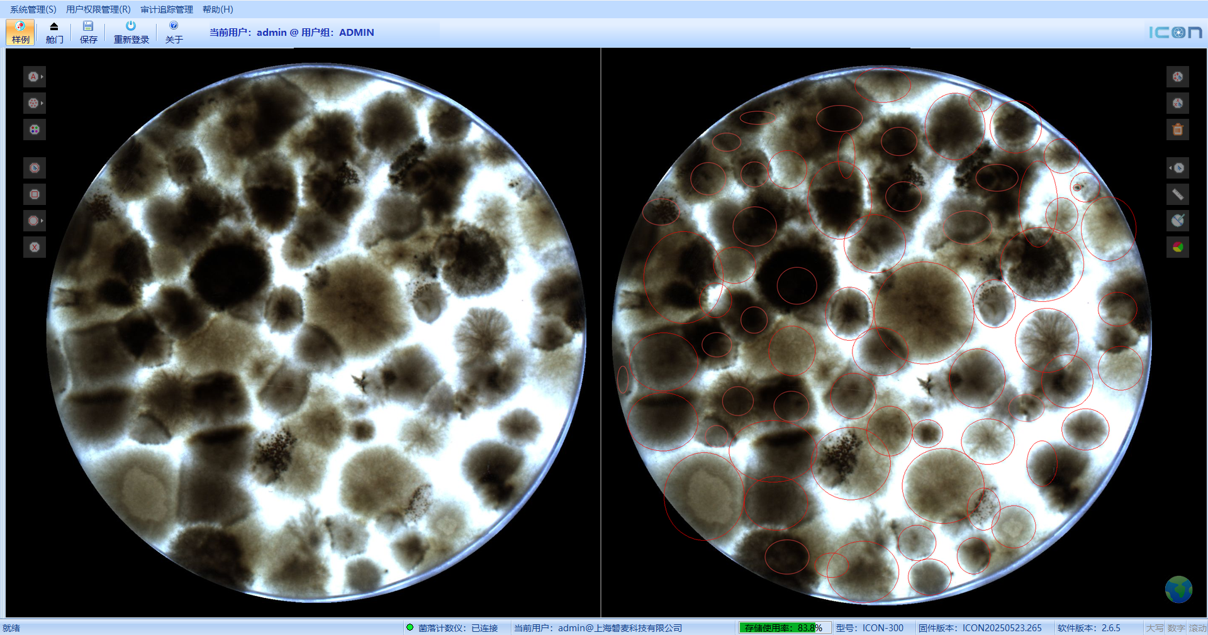1208x635 pixels.
Task: Click the four-colored dots icon
Action: tap(35, 130)
